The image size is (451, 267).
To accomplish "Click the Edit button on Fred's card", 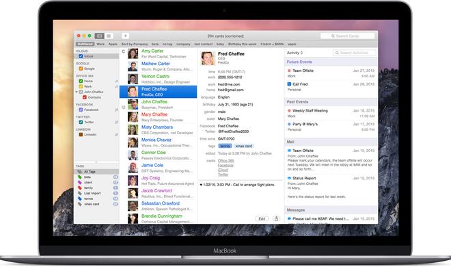I will point(262,218).
